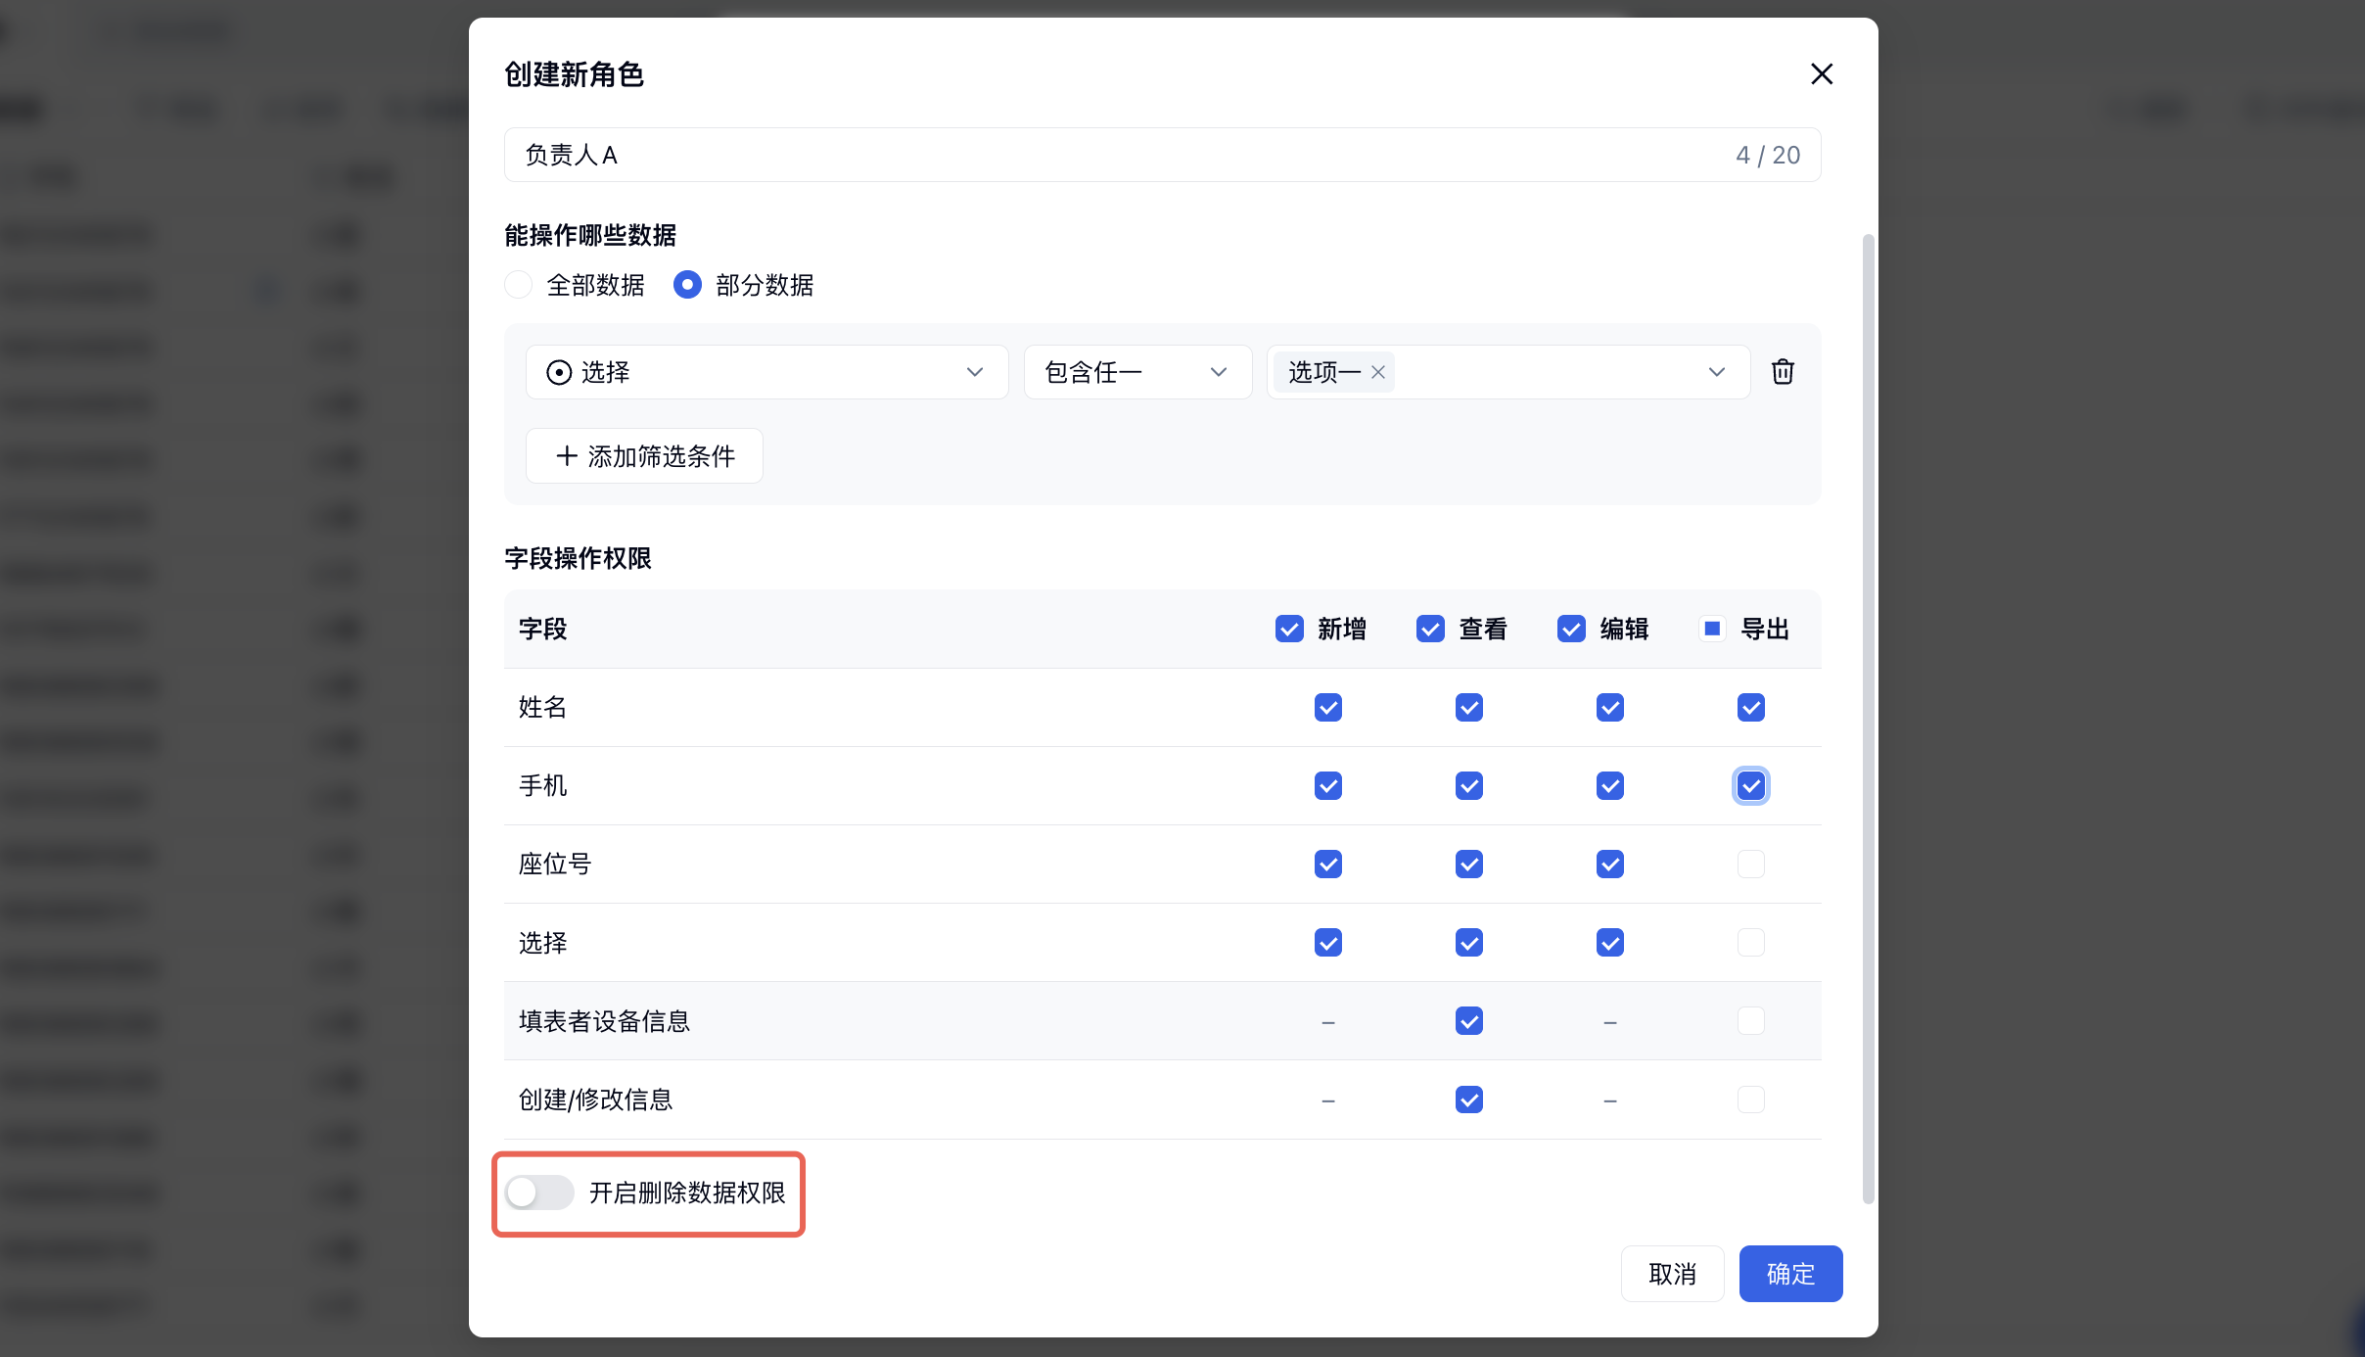Toggle the 新增 header checkbox
The height and width of the screenshot is (1357, 2365).
pyautogui.click(x=1289, y=629)
